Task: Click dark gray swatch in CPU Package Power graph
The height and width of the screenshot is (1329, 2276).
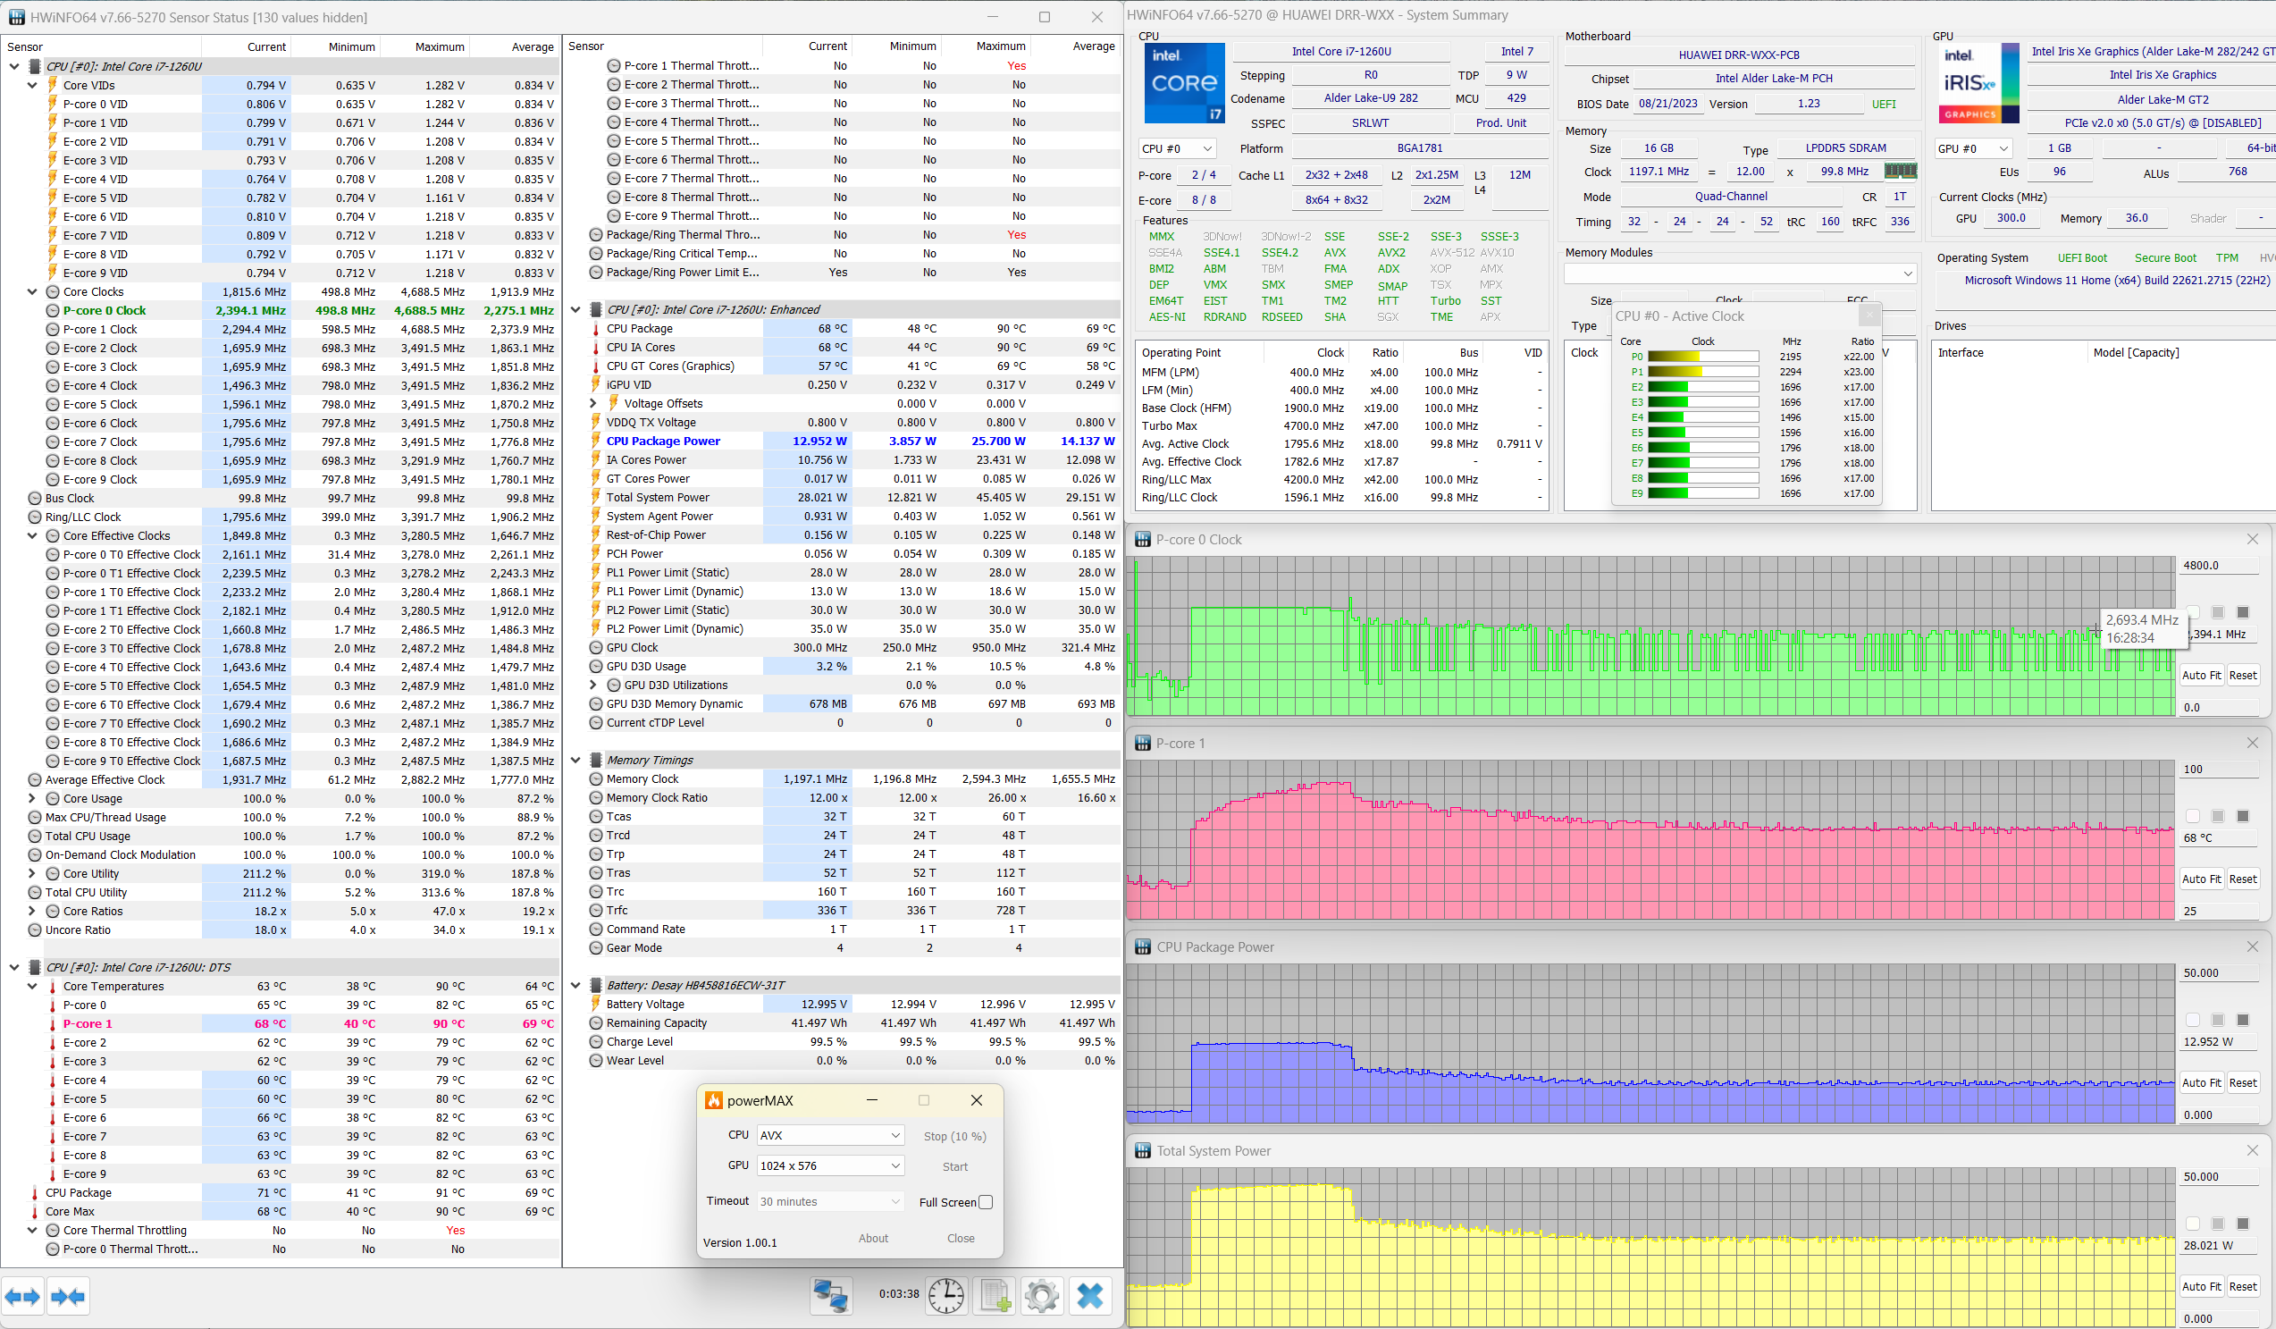Action: (x=2242, y=1020)
